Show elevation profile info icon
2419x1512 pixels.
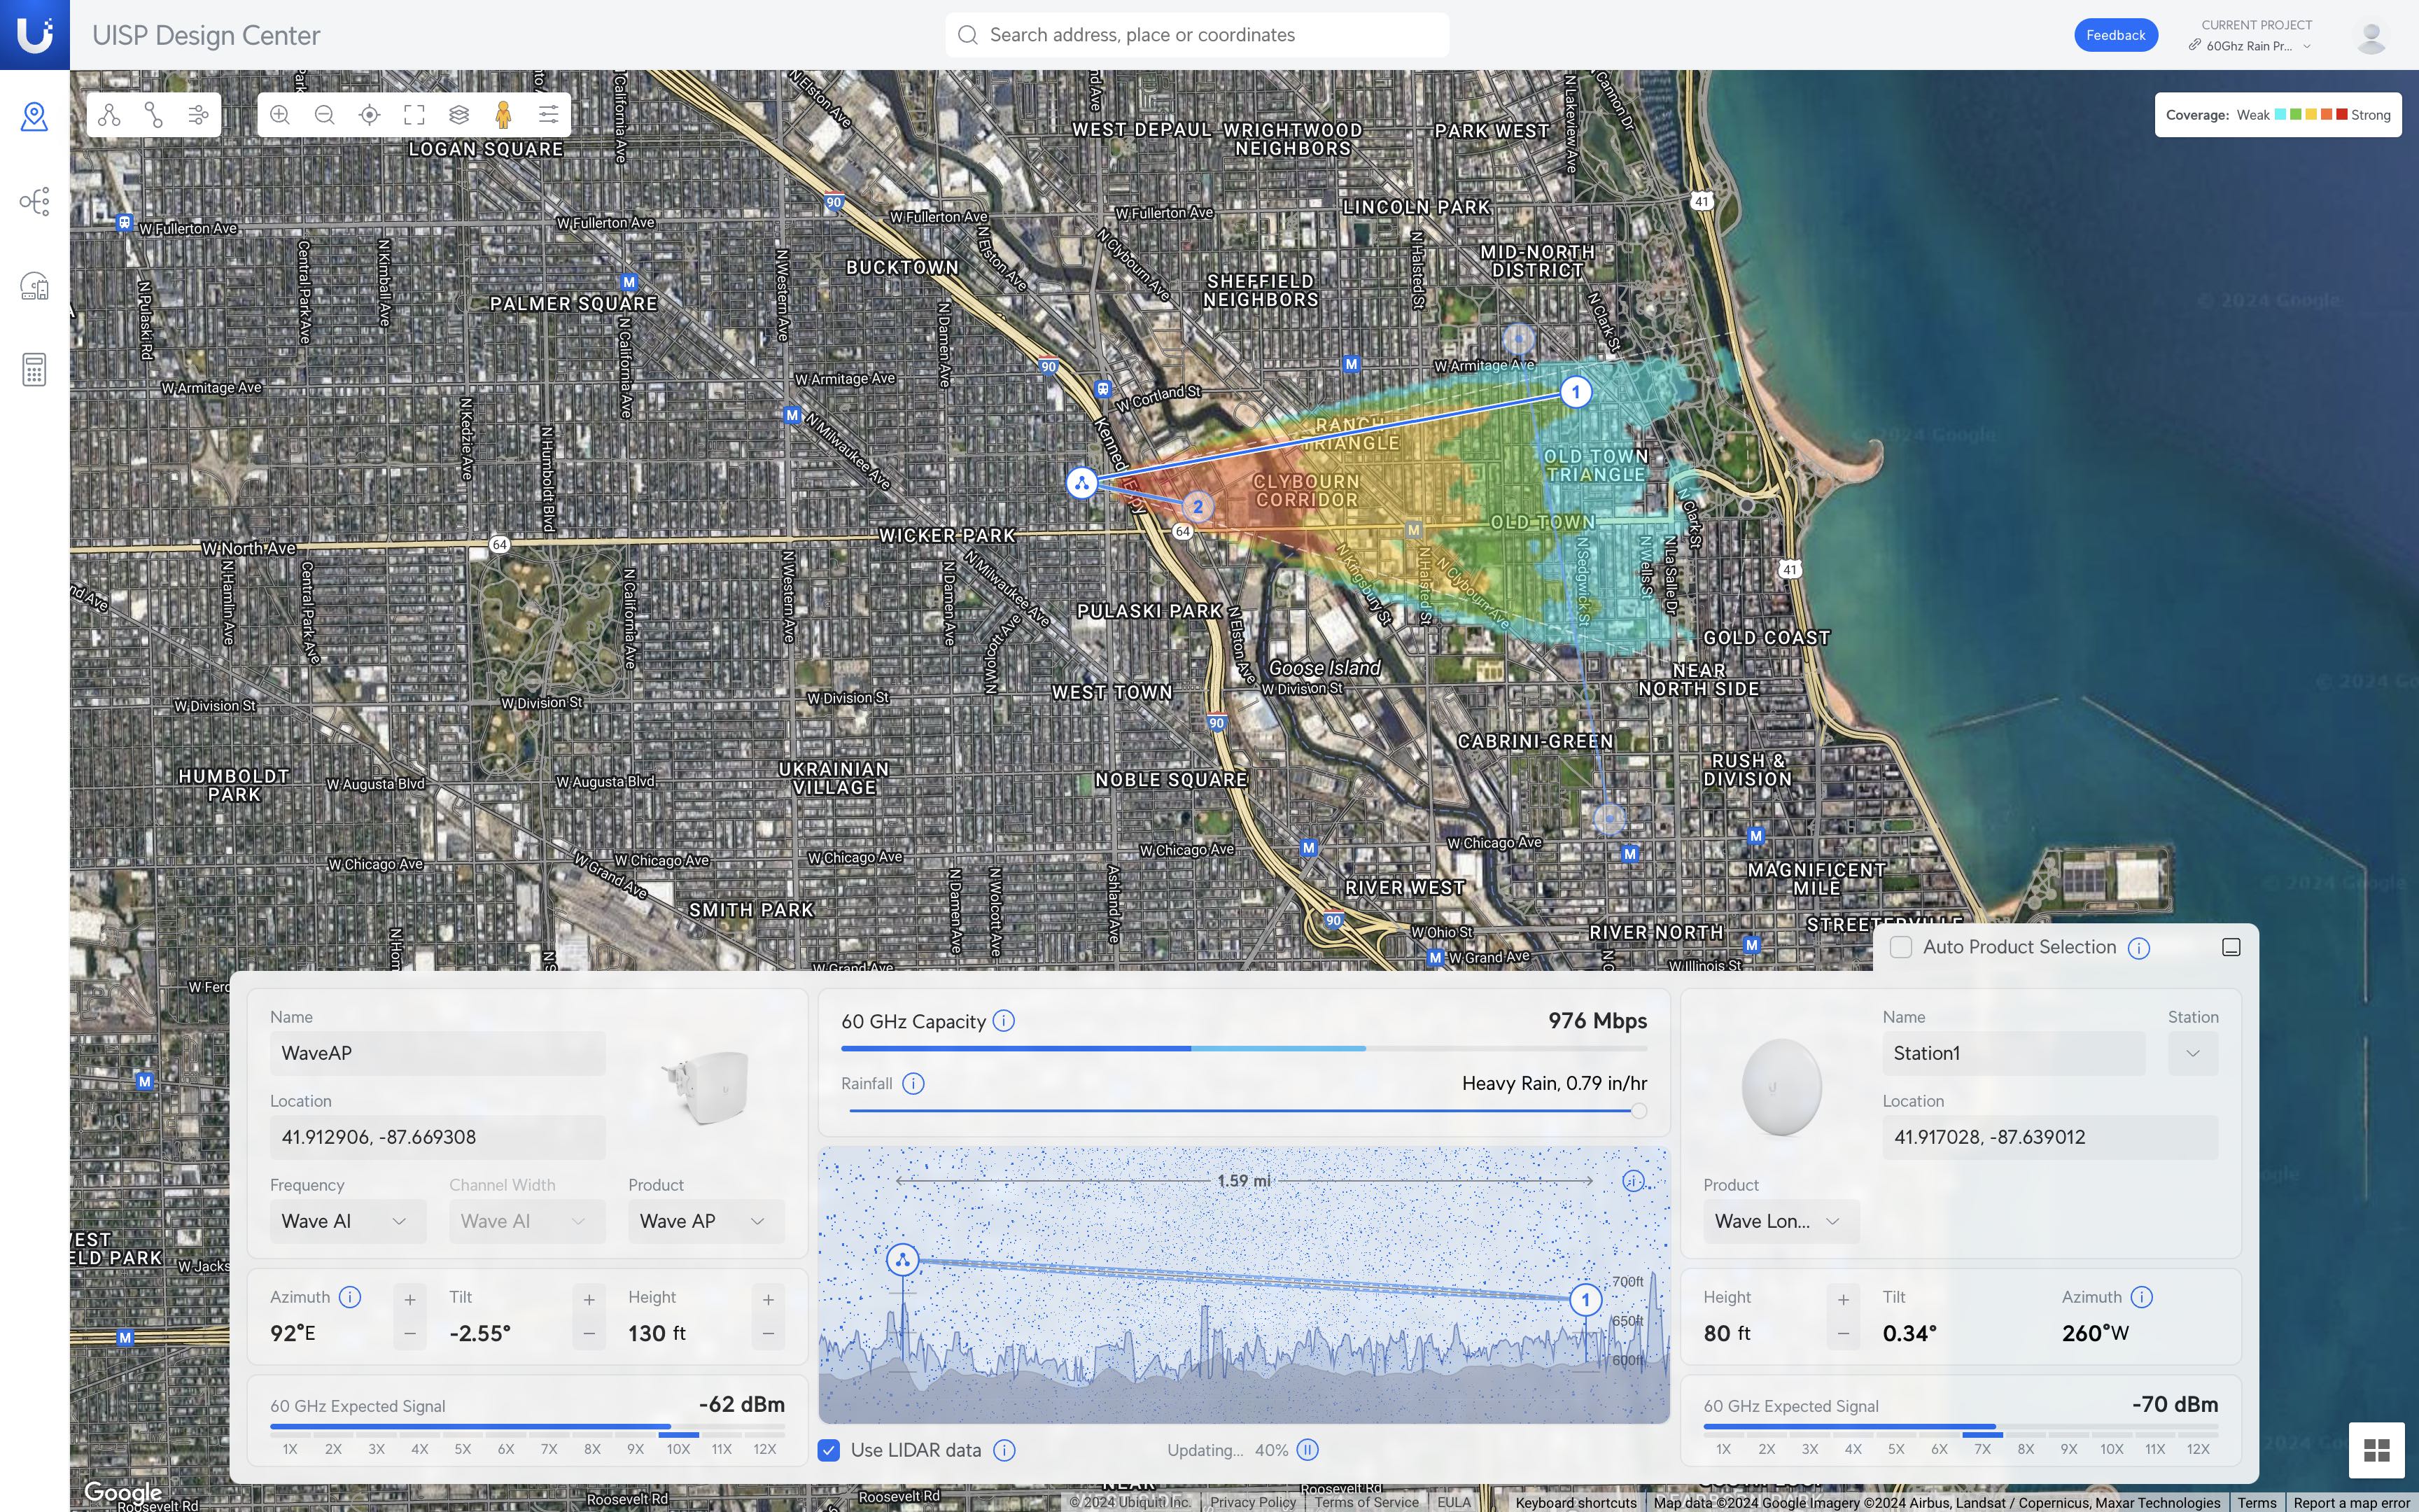pyautogui.click(x=1632, y=1181)
